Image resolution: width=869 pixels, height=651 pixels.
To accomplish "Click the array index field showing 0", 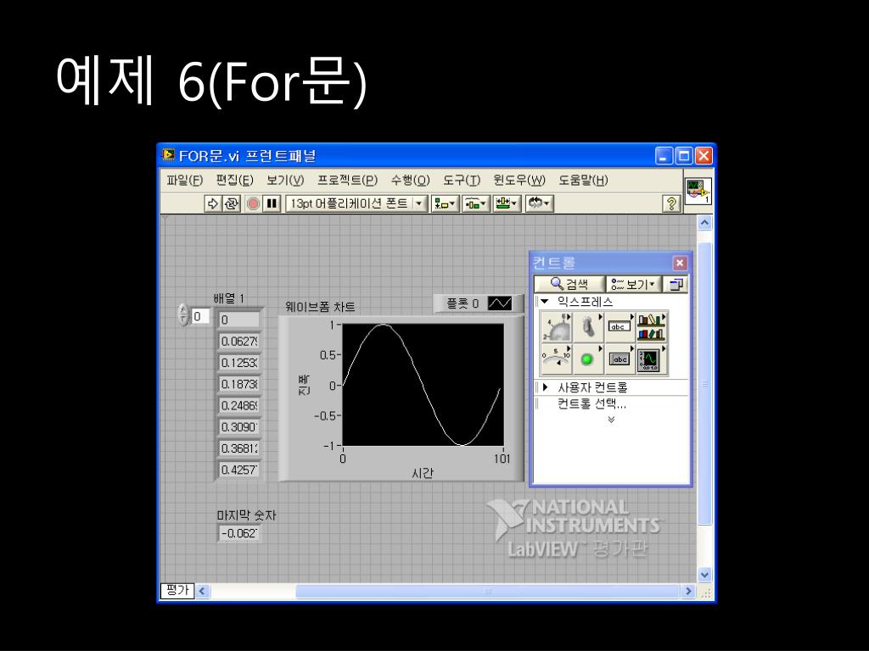I will [200, 317].
